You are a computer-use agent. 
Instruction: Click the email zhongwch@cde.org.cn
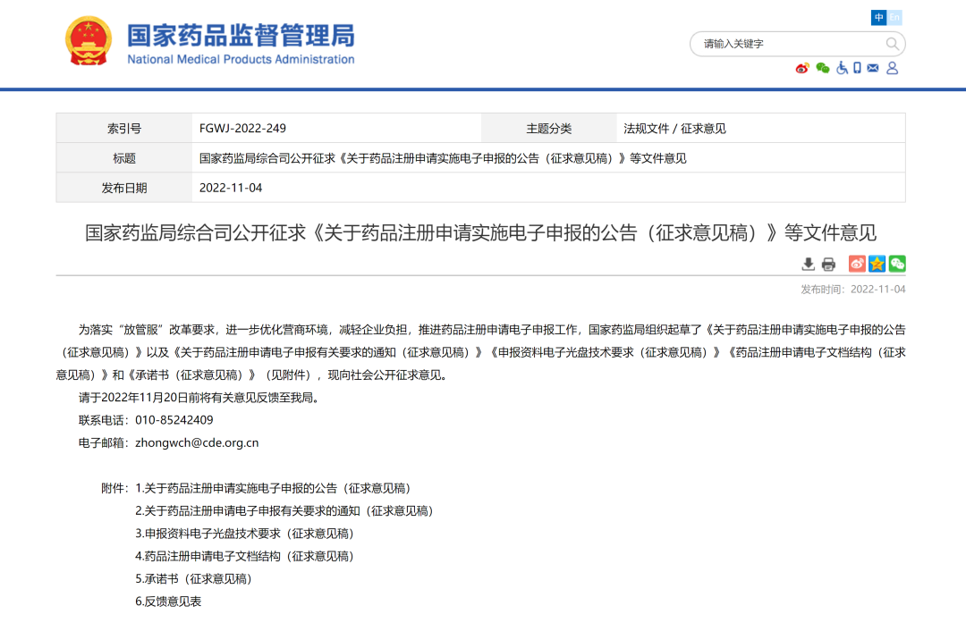click(197, 442)
